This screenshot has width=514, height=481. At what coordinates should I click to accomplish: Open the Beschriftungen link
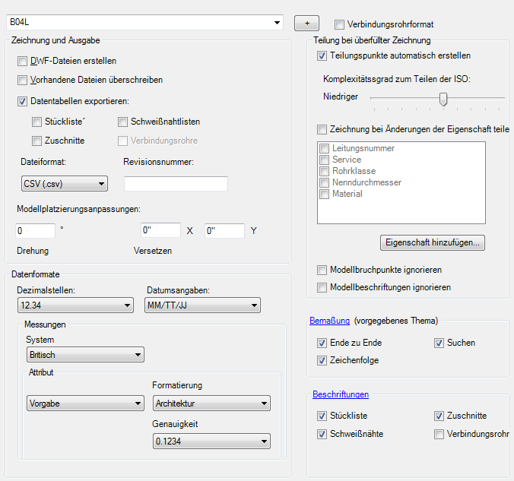tap(341, 394)
